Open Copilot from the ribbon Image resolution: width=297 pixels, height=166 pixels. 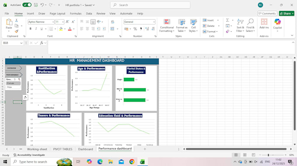pyautogui.click(x=277, y=25)
